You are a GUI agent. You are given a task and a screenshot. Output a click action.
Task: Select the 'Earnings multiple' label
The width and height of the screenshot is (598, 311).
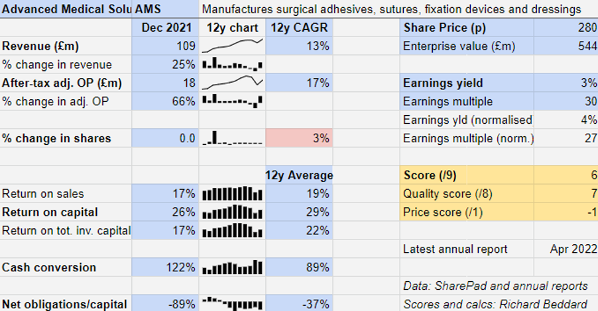(448, 102)
